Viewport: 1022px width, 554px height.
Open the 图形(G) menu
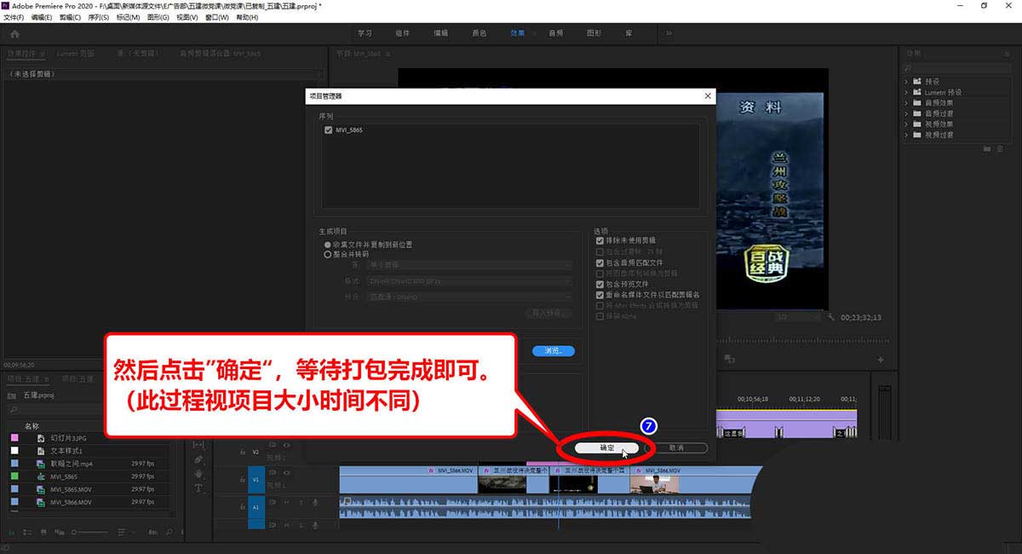pyautogui.click(x=158, y=17)
